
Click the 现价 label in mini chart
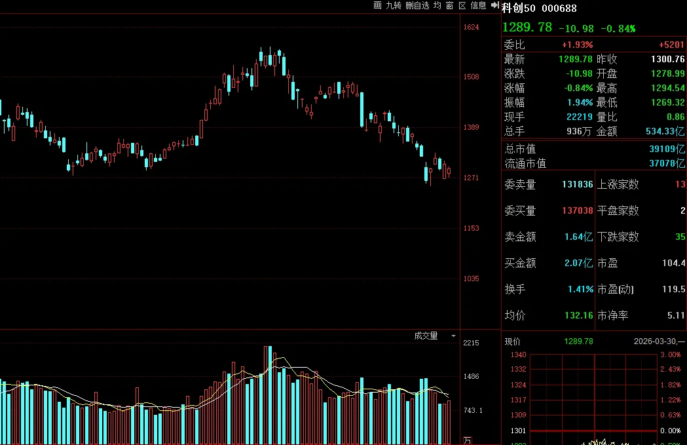pyautogui.click(x=512, y=341)
